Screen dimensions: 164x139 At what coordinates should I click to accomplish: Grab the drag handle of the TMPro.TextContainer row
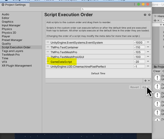[48, 47]
